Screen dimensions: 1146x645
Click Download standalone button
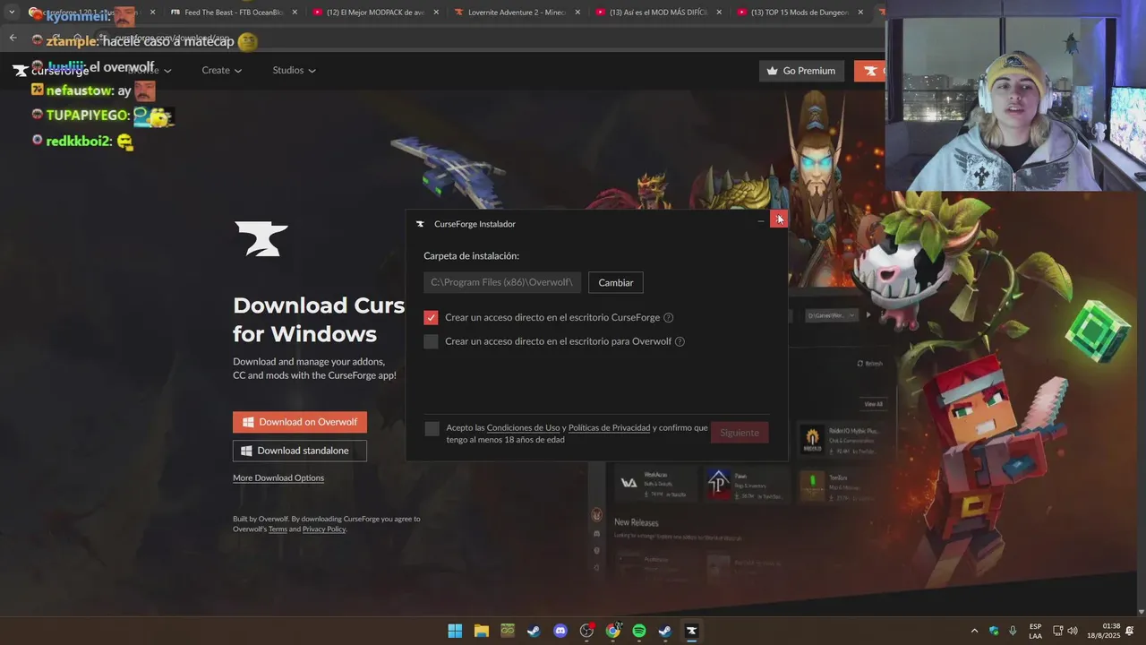pos(300,451)
